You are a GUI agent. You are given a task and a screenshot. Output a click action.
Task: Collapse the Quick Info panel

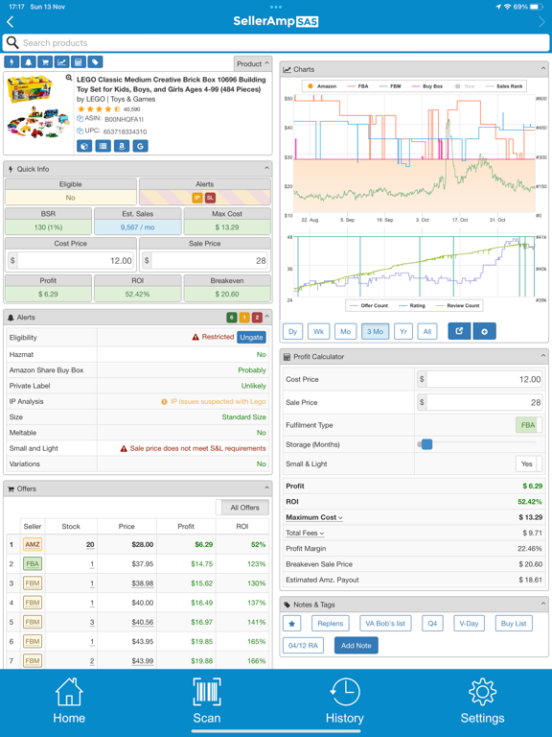[266, 168]
